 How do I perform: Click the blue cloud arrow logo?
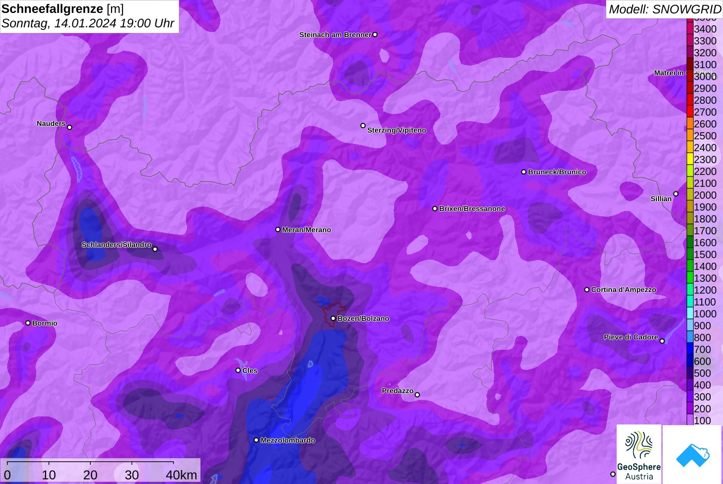coord(693,454)
